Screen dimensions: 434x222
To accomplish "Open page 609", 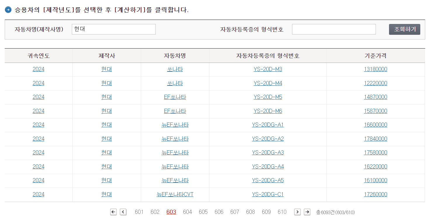I will coord(266,212).
